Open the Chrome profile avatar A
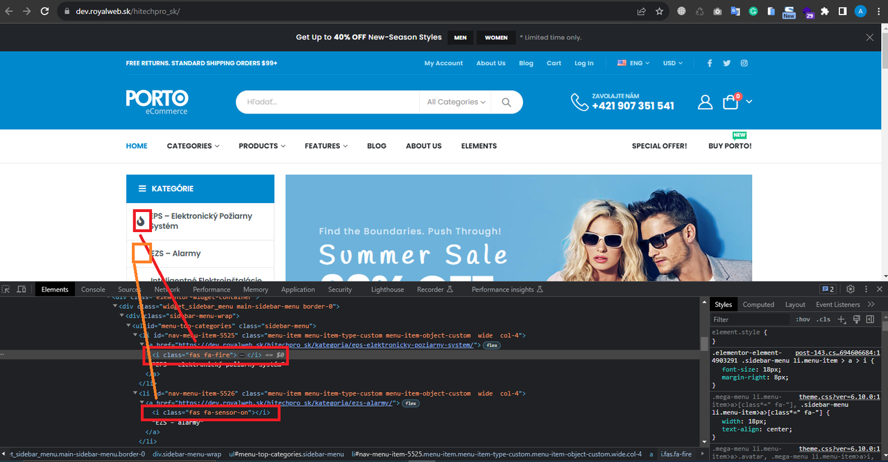888x462 pixels. [x=860, y=12]
